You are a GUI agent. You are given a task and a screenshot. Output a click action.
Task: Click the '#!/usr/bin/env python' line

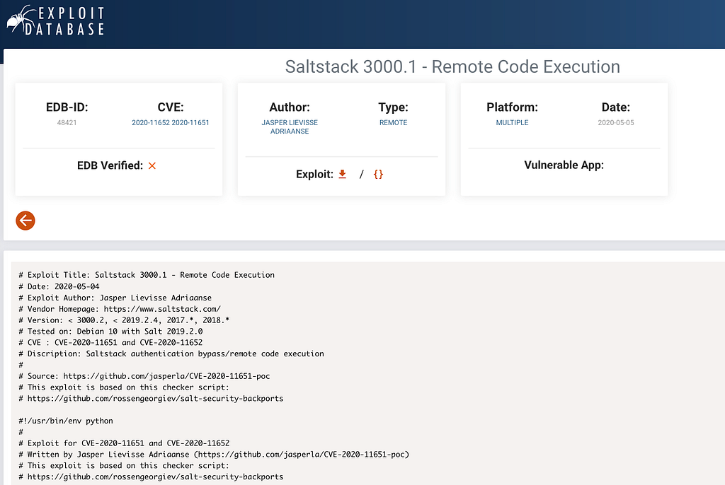click(x=66, y=421)
